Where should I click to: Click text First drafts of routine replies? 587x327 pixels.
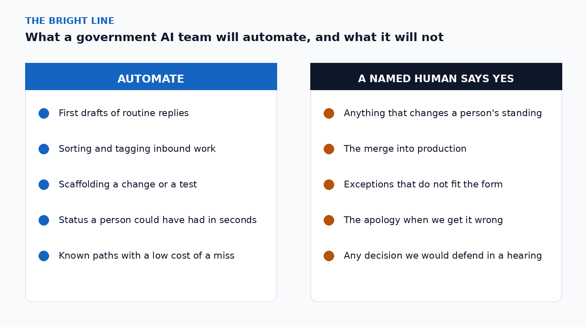[124, 113]
